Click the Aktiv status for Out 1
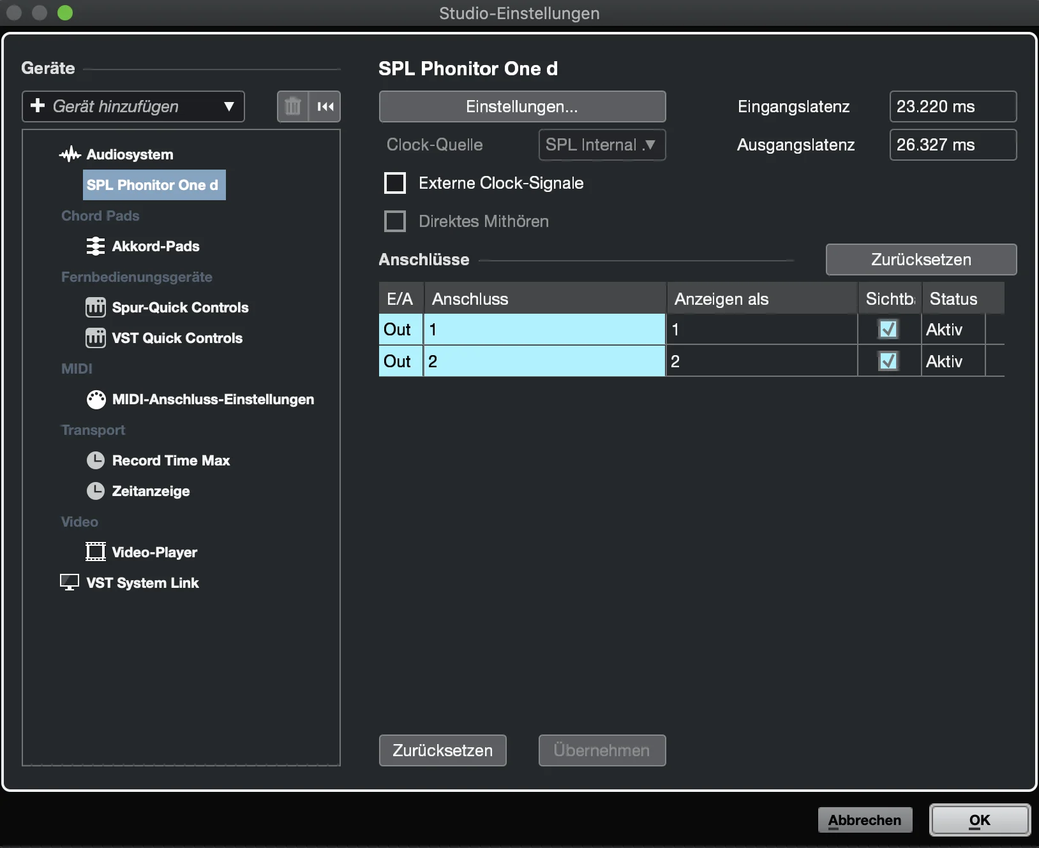Screen dimensions: 1039x848 click(x=953, y=329)
